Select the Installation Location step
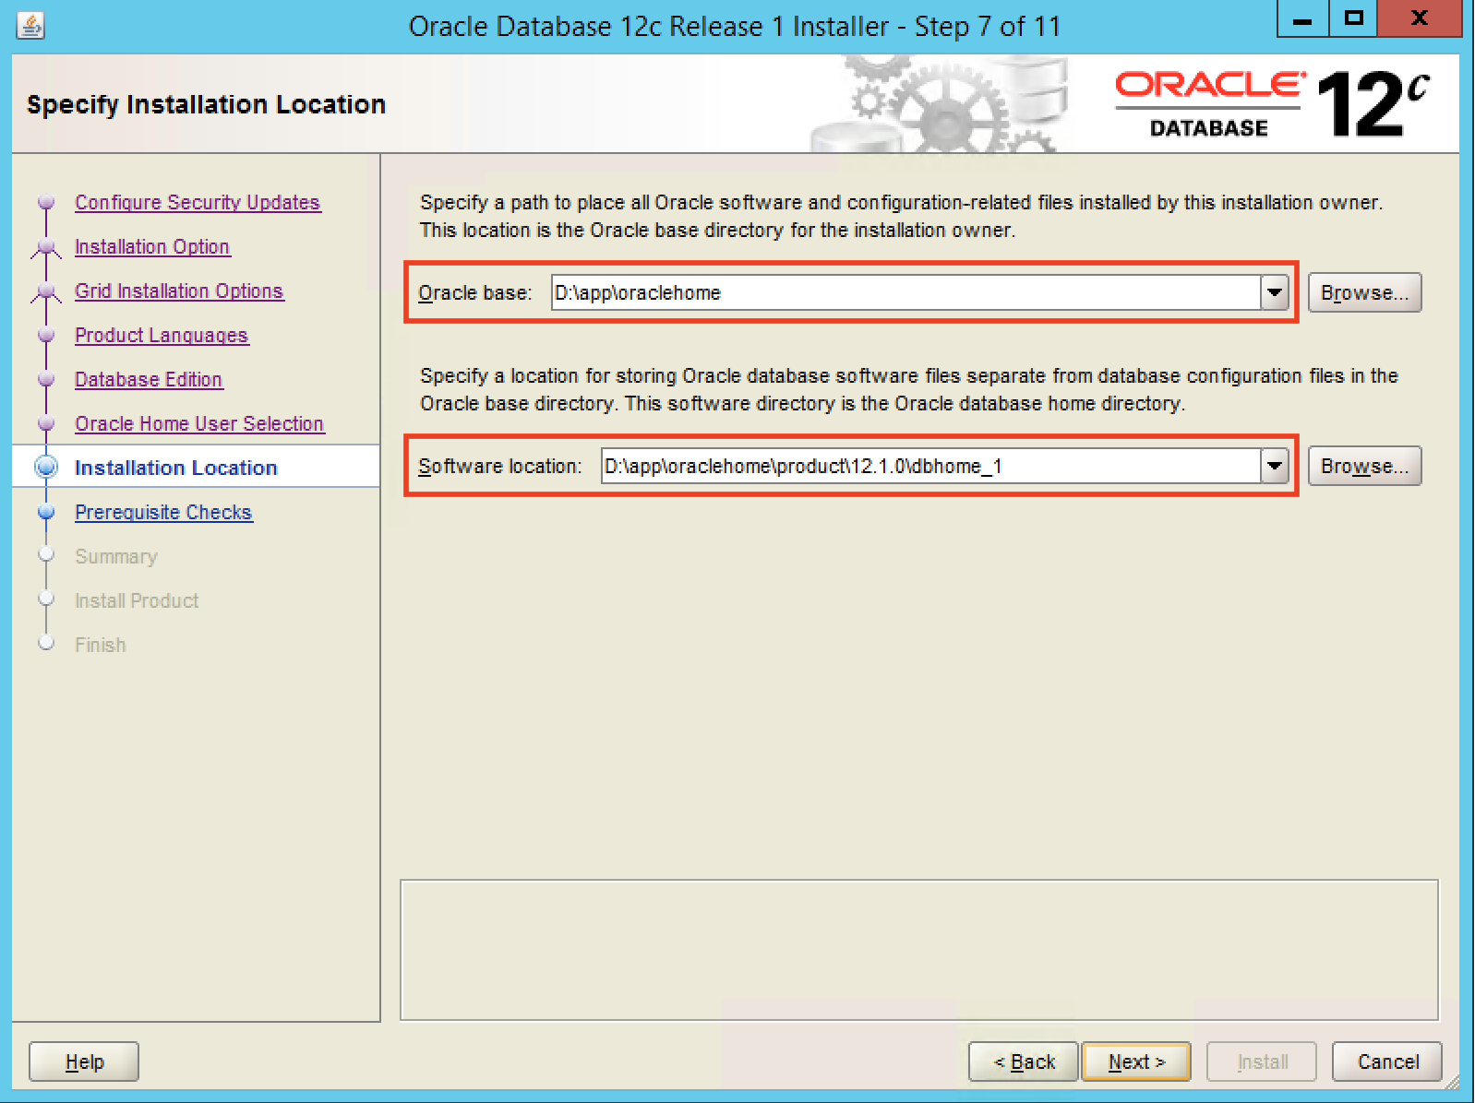This screenshot has height=1103, width=1475. click(x=175, y=468)
